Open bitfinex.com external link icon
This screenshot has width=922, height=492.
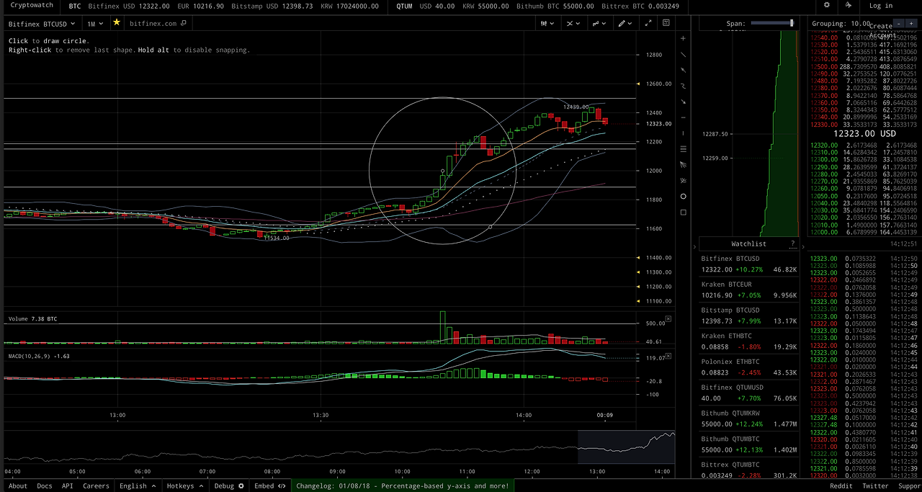(x=184, y=23)
